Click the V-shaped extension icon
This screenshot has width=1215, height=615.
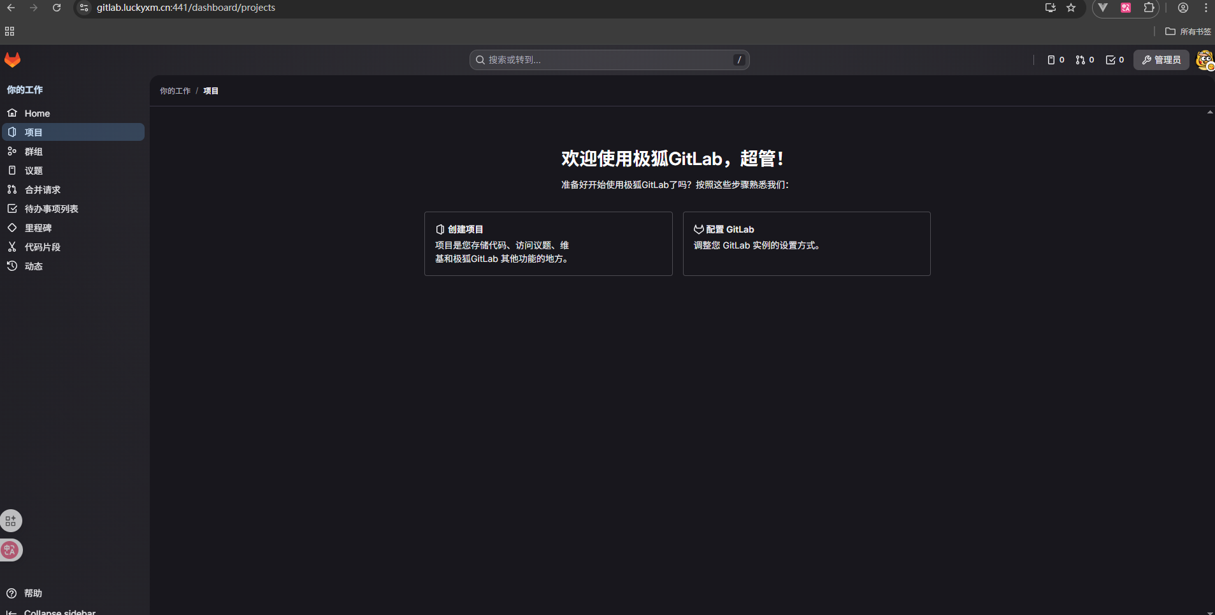click(1103, 8)
